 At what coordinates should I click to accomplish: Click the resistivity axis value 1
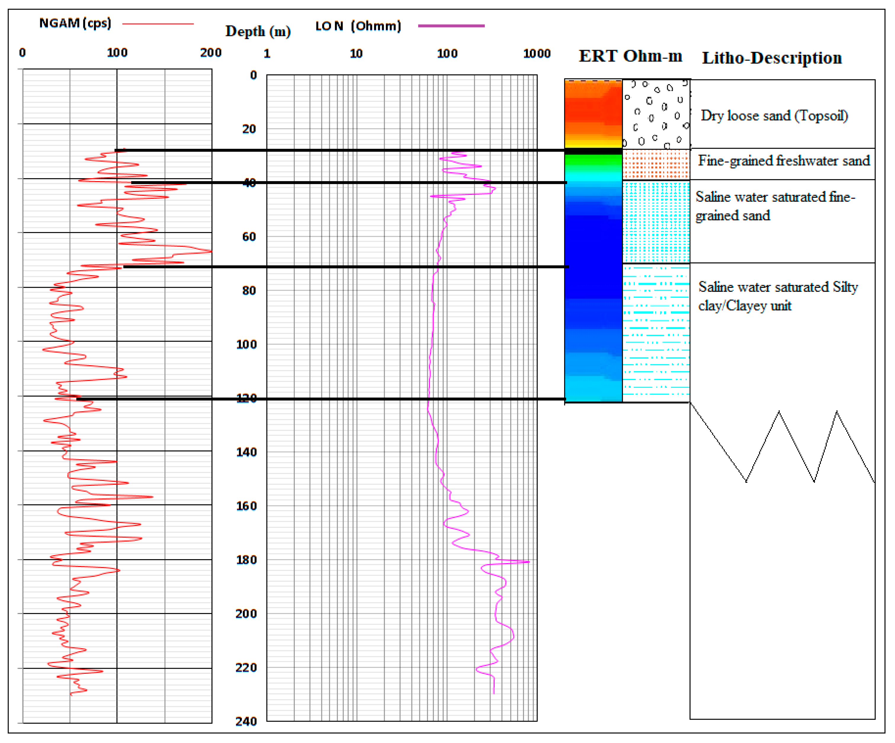tap(267, 54)
